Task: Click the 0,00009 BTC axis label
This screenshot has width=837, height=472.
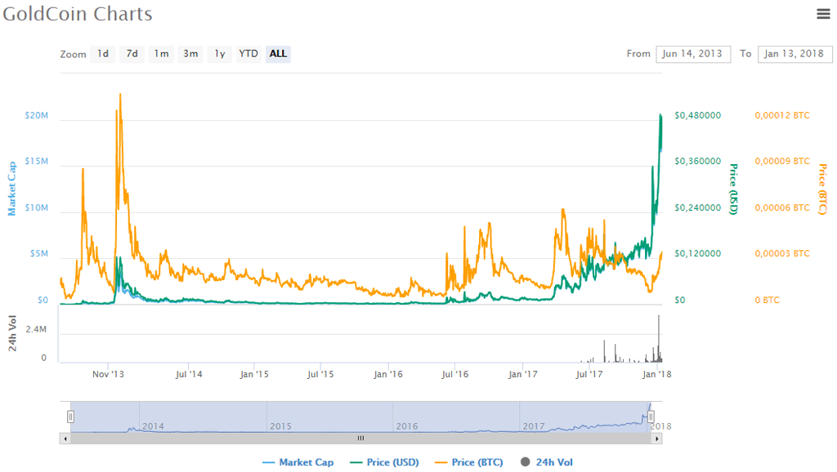Action: pos(782,162)
